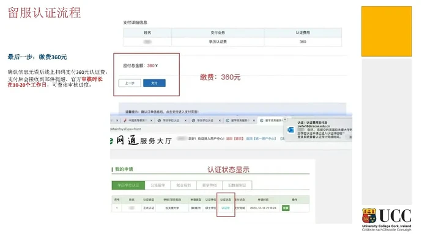Viewport: 422px width, 236px height.
Task: Click the Outlook icon in the notification
Action: point(291,130)
